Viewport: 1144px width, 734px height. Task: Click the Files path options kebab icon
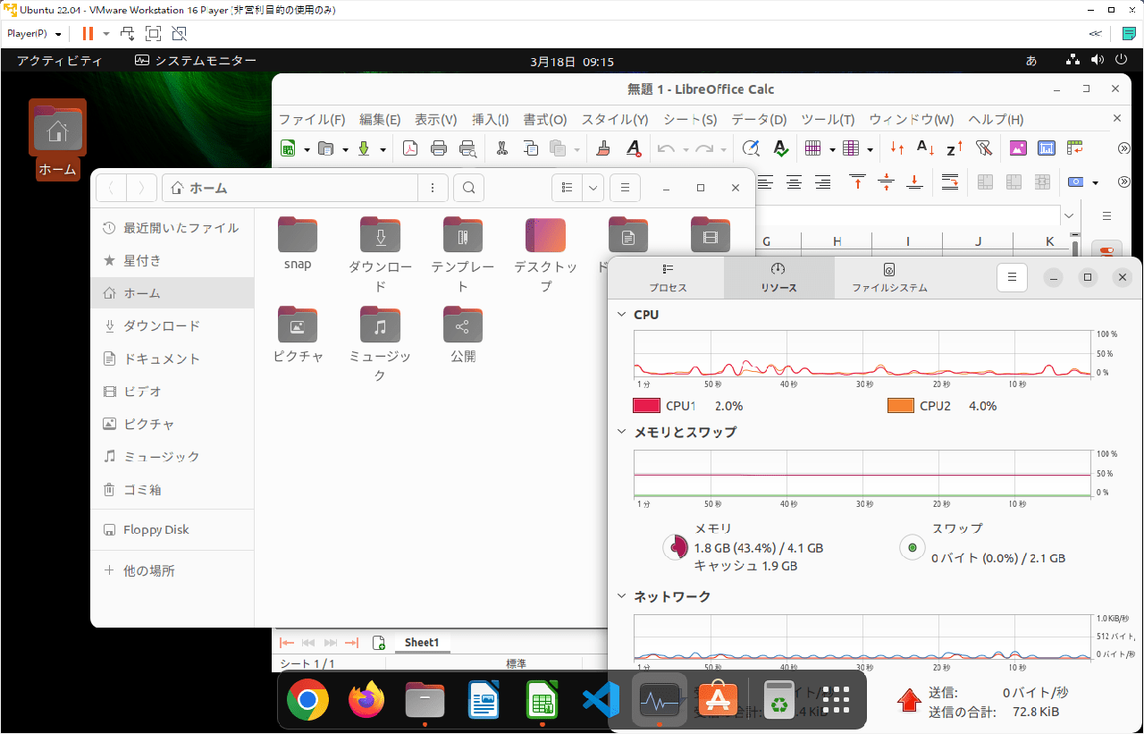433,188
